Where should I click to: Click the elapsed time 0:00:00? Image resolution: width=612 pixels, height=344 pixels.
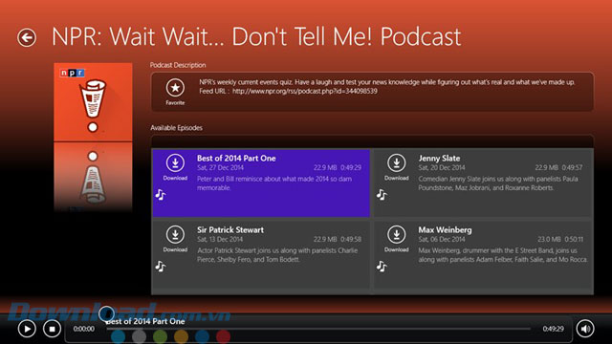tap(84, 329)
